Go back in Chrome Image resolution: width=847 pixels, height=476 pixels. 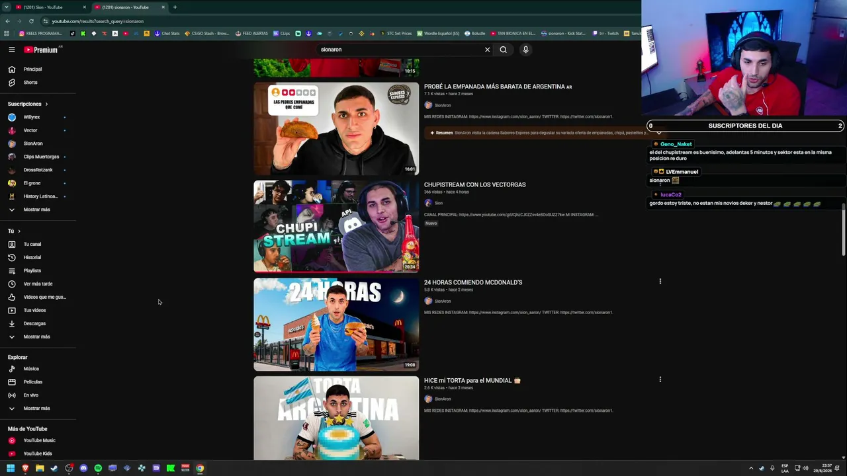pyautogui.click(x=7, y=21)
